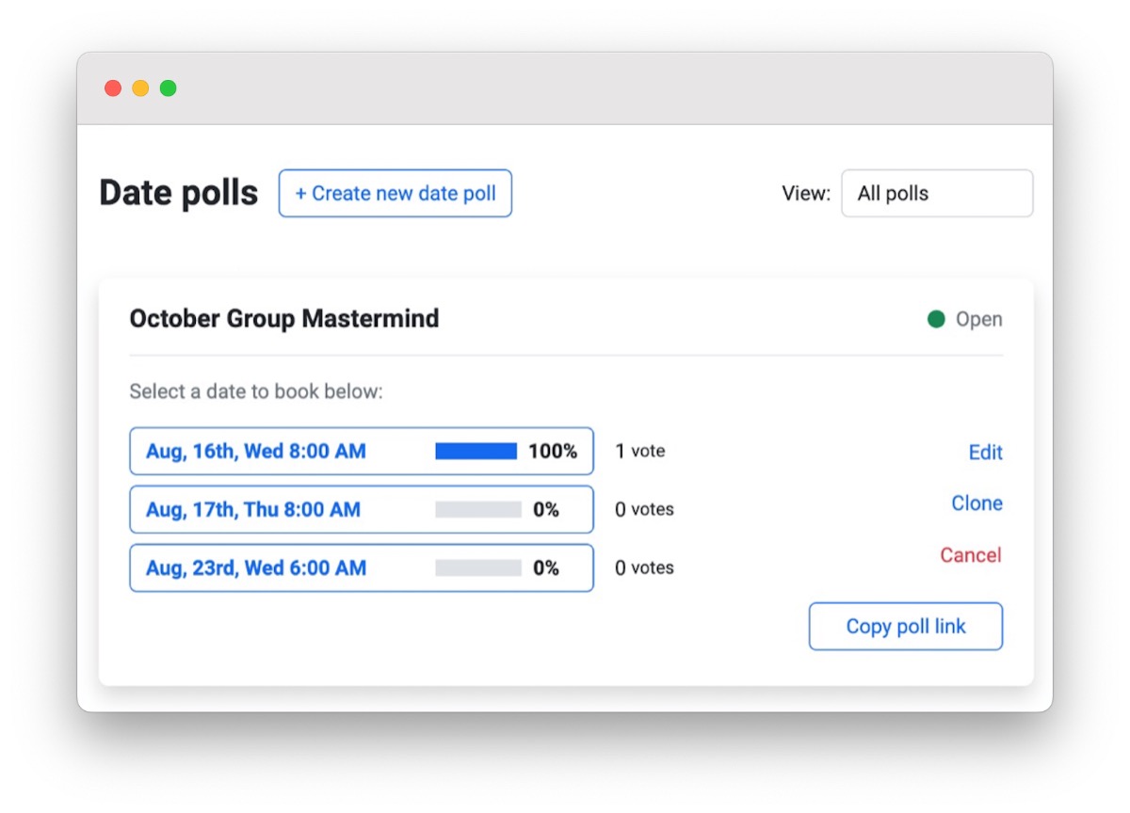
Task: Clone the October Group Mastermind poll
Action: [977, 503]
